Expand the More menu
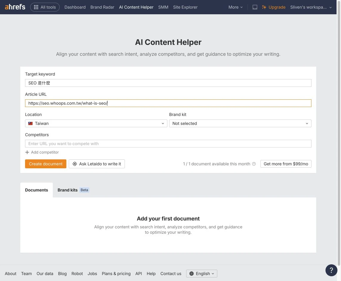The width and height of the screenshot is (341, 281). pos(235,7)
